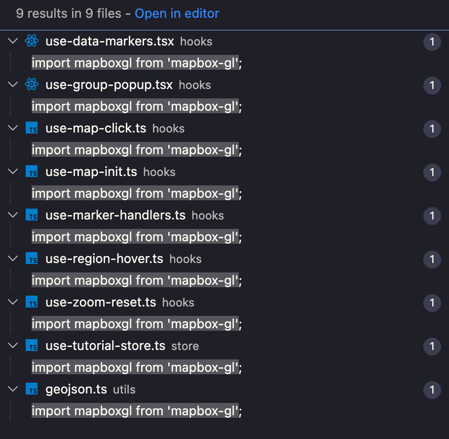Image resolution: width=449 pixels, height=439 pixels.
Task: Click the TypeScript icon beside geojson.ts
Action: (32, 390)
